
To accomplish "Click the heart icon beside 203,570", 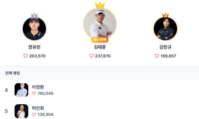I will [26, 56].
